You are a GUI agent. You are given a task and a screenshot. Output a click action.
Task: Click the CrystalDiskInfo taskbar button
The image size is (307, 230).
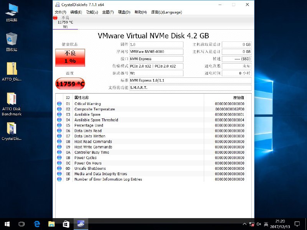(81, 224)
